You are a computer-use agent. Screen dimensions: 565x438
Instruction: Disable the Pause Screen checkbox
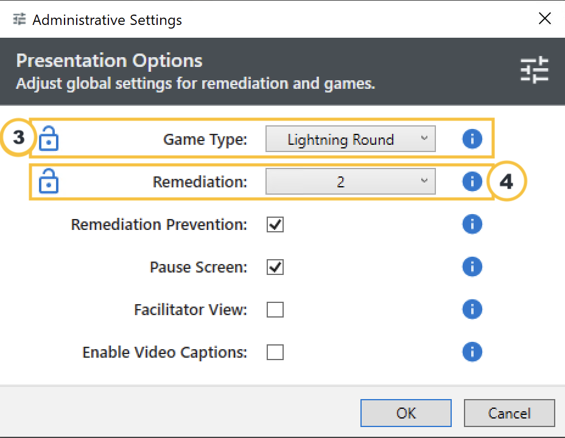tap(275, 268)
